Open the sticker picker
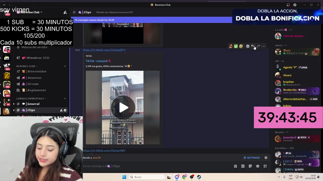323x181 pixels. point(250,166)
